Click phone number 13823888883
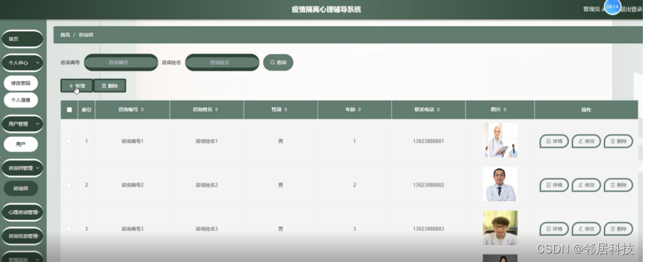Screen dimensions: 645x262 click(428, 229)
